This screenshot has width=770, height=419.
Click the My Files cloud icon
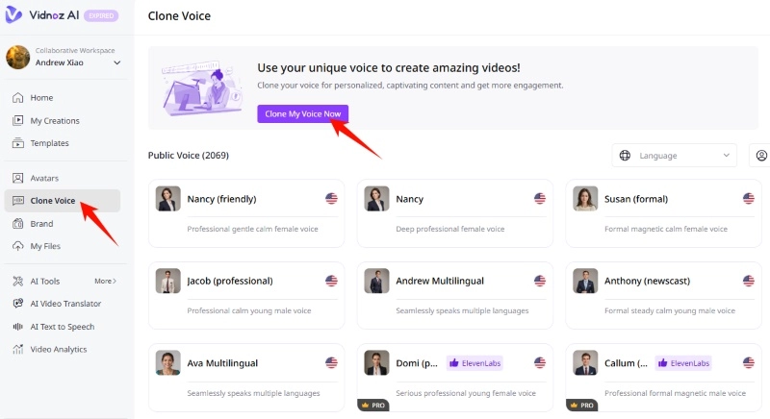coord(18,246)
